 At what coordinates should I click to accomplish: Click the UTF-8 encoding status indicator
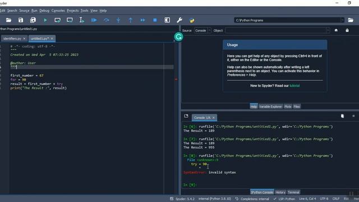pyautogui.click(x=324, y=199)
